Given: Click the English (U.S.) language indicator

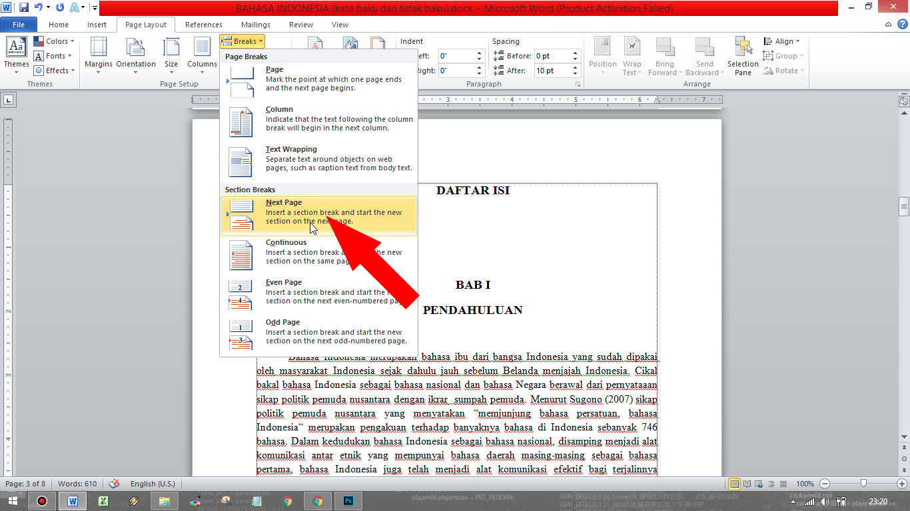Looking at the screenshot, I should point(153,484).
